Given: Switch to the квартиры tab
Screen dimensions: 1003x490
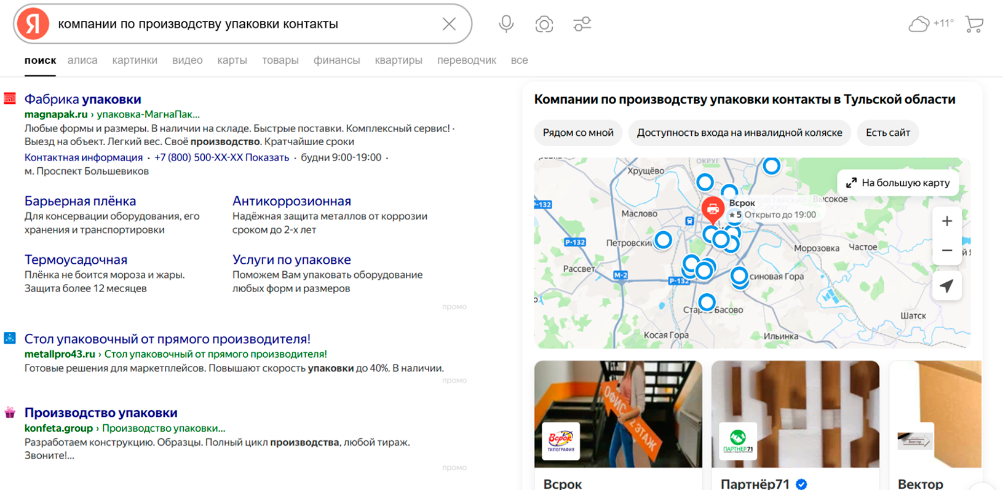Looking at the screenshot, I should (x=398, y=60).
